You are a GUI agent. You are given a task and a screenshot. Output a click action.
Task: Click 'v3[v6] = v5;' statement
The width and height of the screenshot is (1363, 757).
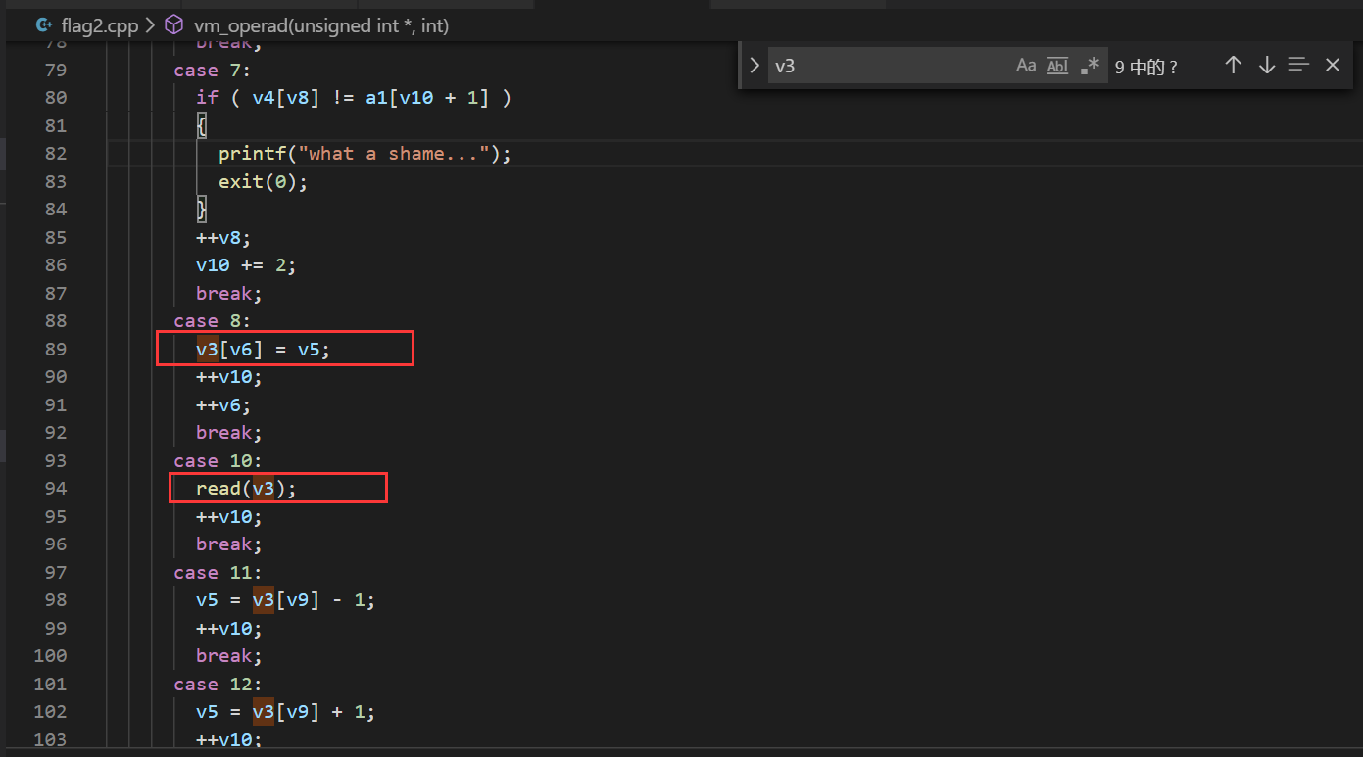[x=264, y=349]
